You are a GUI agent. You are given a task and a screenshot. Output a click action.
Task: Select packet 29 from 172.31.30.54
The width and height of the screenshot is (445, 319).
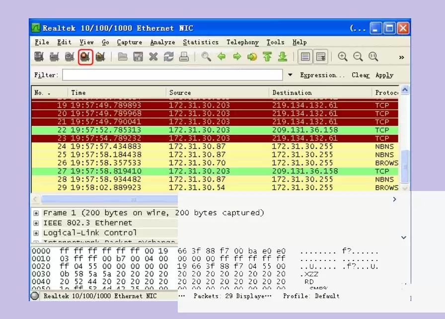tap(215, 188)
